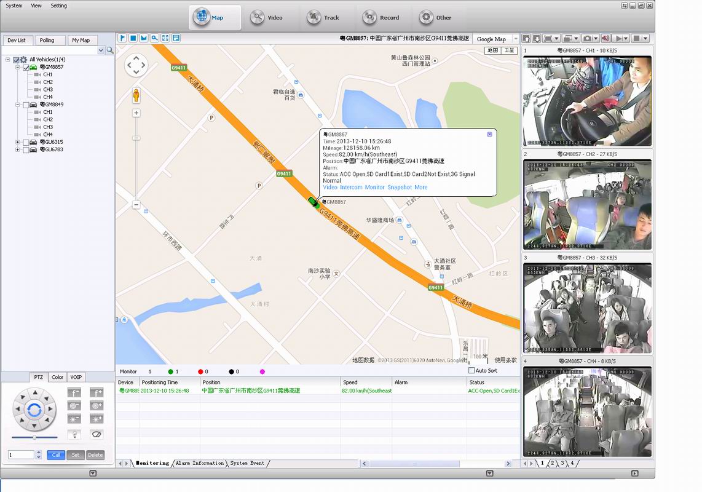Switch to the Video tab

267,18
